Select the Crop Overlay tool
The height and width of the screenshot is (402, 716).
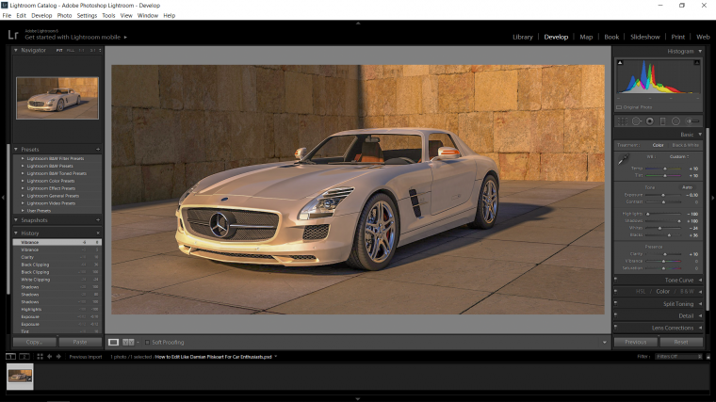622,121
